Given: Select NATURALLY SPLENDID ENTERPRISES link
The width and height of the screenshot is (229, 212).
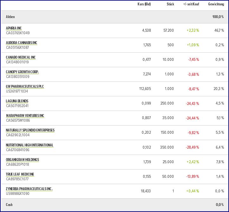Looking at the screenshot, I should point(30,130).
